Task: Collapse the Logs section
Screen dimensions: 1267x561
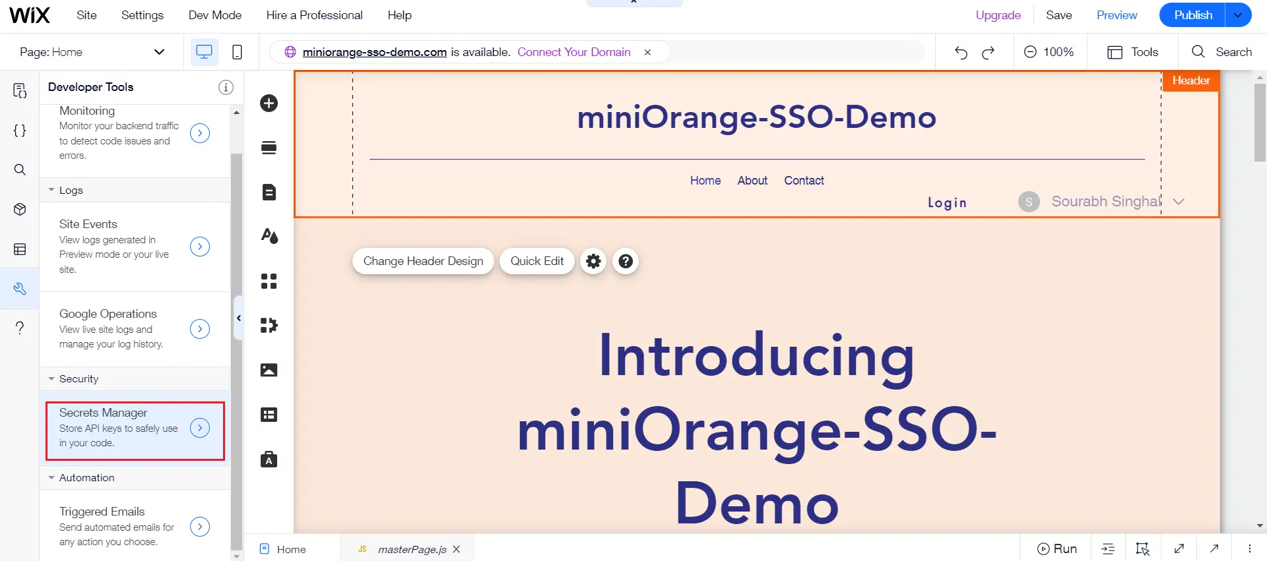Action: (51, 190)
